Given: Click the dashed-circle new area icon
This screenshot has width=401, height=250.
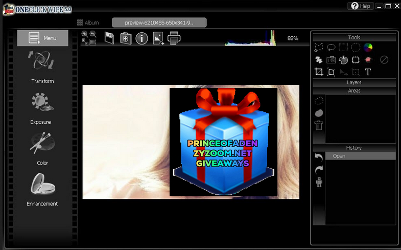Looking at the screenshot, I should [319, 101].
